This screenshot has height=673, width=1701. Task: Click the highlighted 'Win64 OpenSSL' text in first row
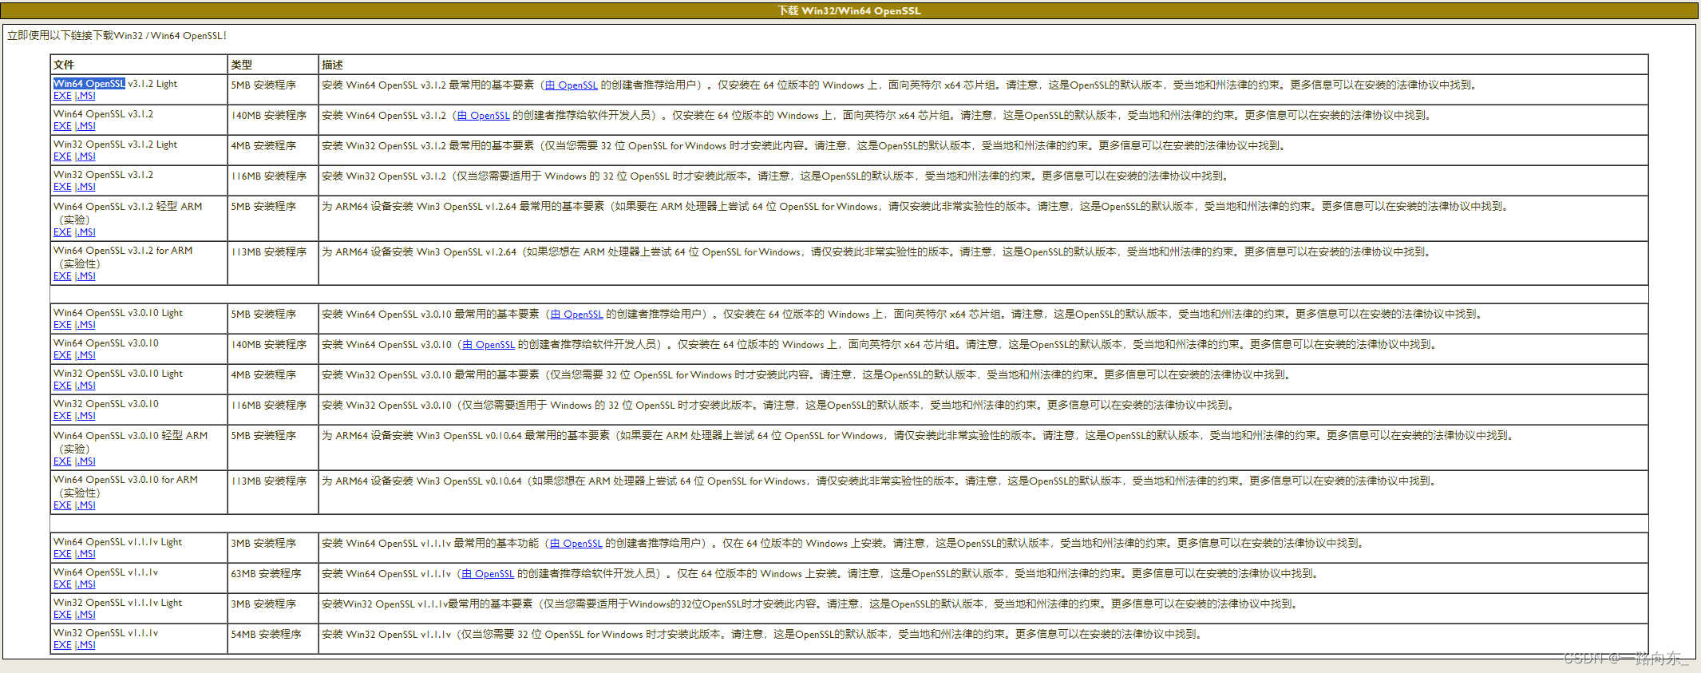click(x=89, y=84)
